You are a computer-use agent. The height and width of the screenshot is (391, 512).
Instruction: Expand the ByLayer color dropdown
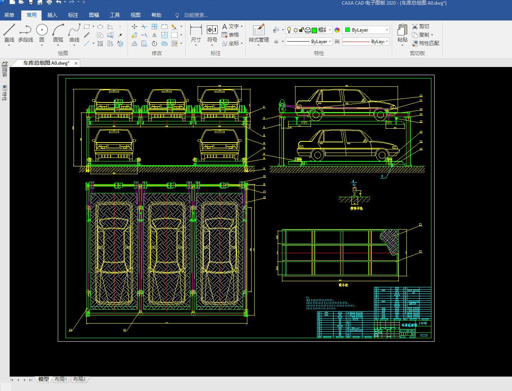(387, 30)
